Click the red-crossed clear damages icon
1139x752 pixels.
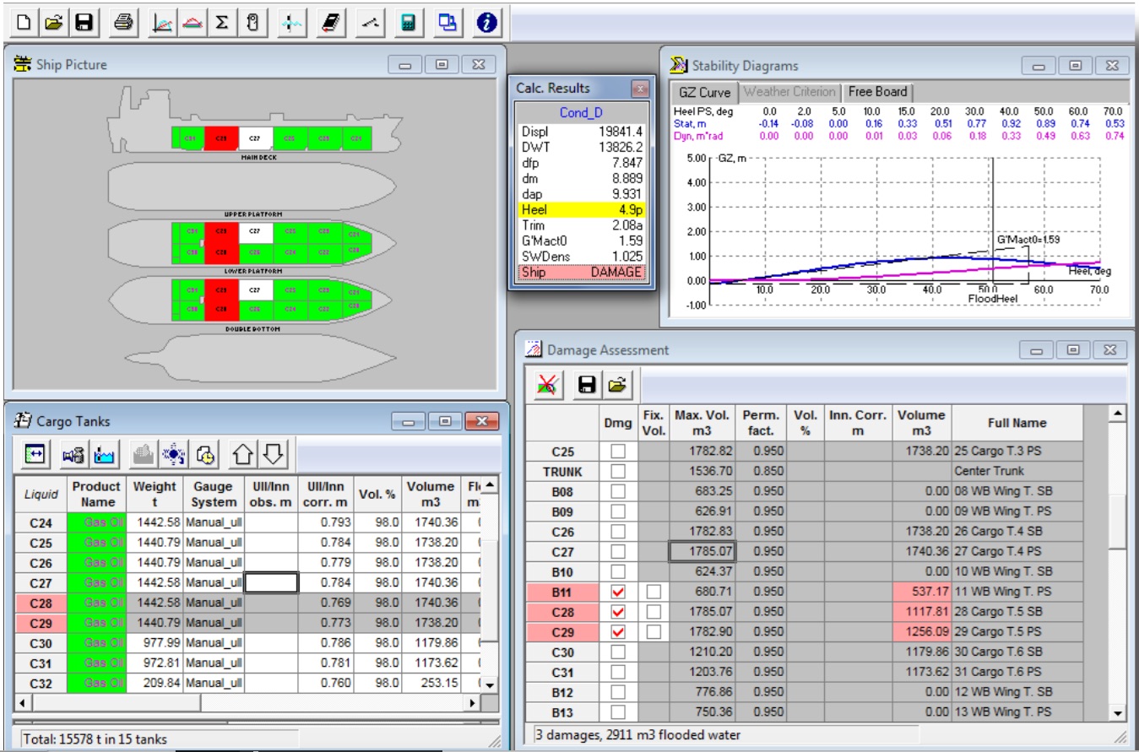(548, 385)
